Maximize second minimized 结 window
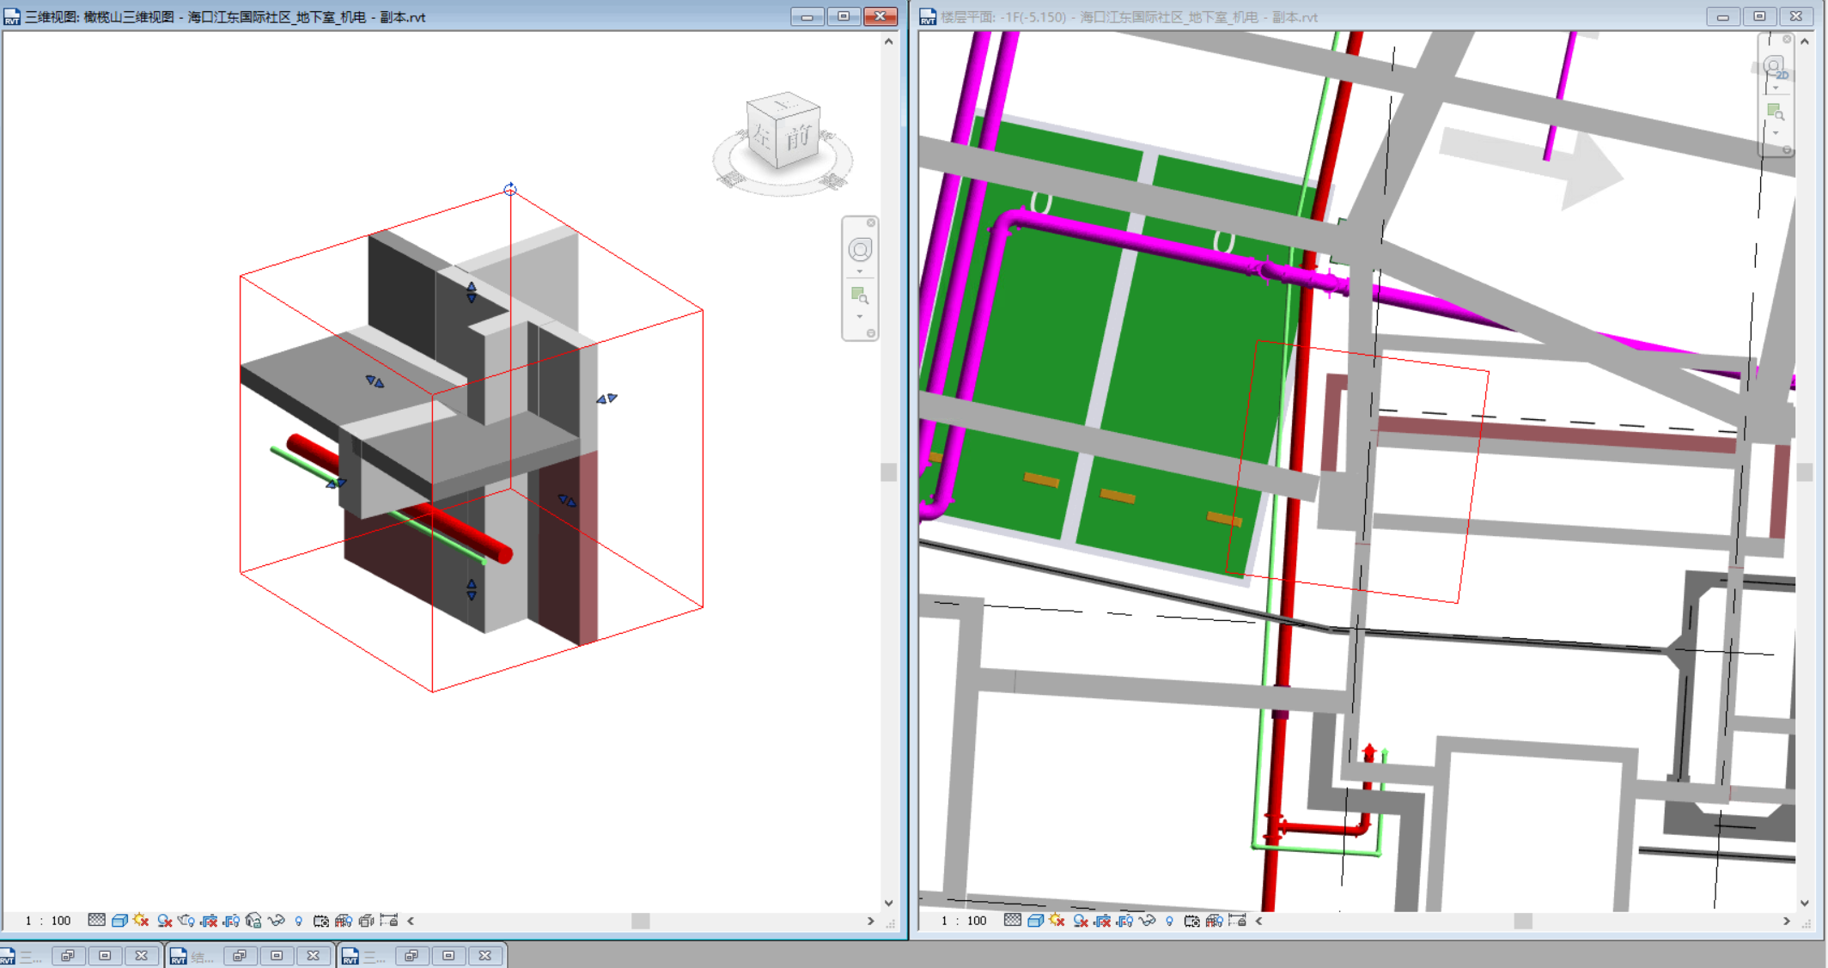The width and height of the screenshot is (1828, 968). click(277, 956)
